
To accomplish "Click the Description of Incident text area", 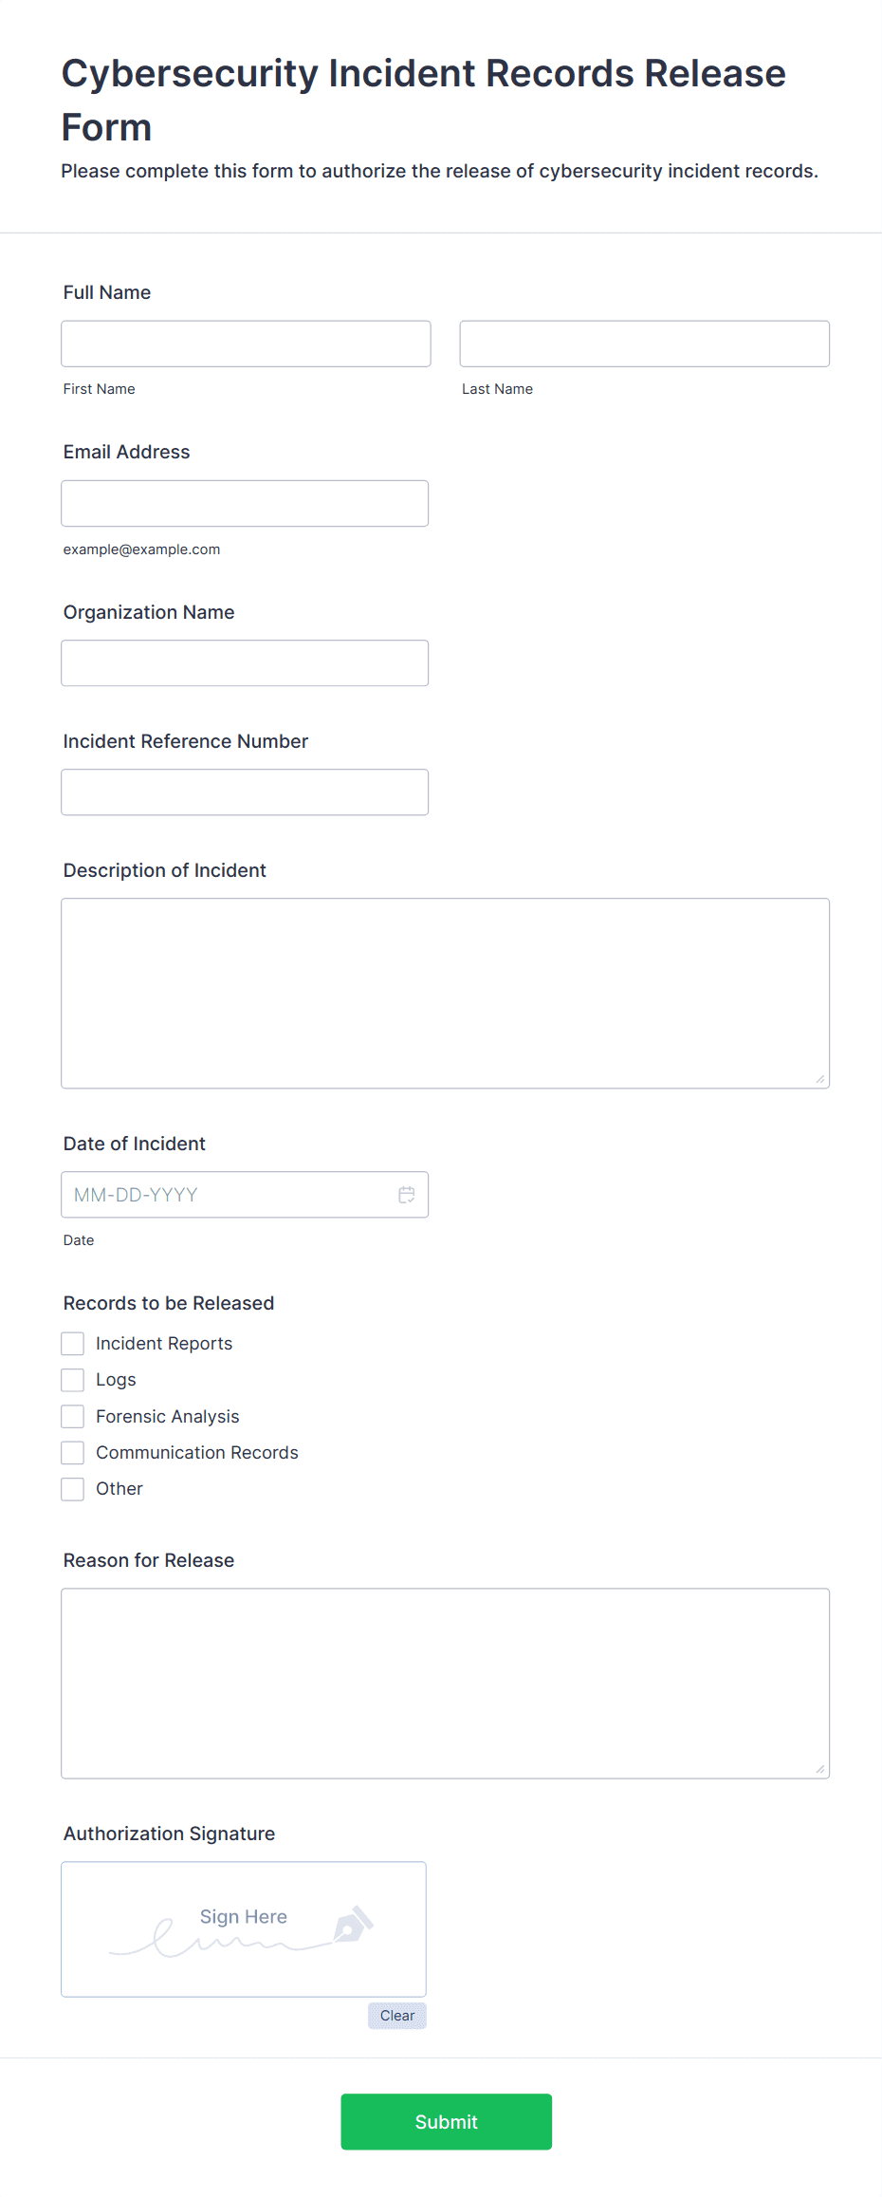I will click(x=446, y=994).
